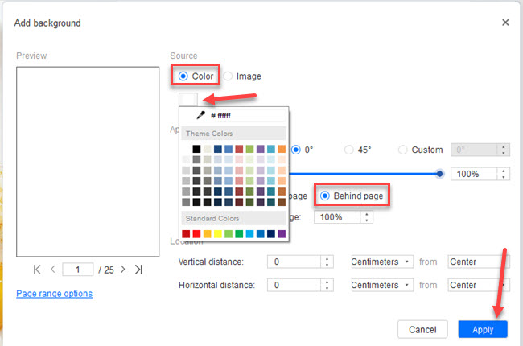
Task: Pick purple, last Standard Colors swatch
Action: click(282, 234)
